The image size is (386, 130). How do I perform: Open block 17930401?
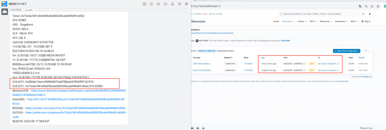coord(248,64)
